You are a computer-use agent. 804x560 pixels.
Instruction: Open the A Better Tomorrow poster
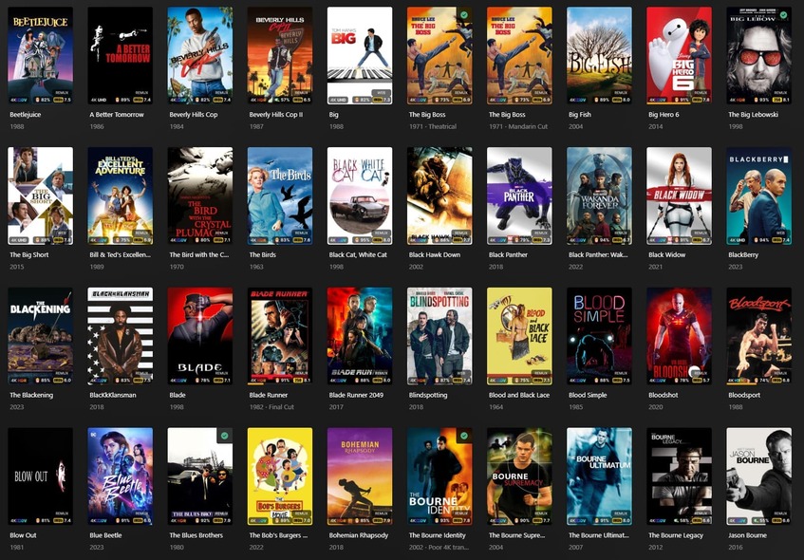pos(120,55)
